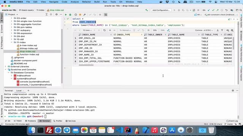Open Project panel gear options
Viewport: 243px width, 136px height.
pos(57,14)
